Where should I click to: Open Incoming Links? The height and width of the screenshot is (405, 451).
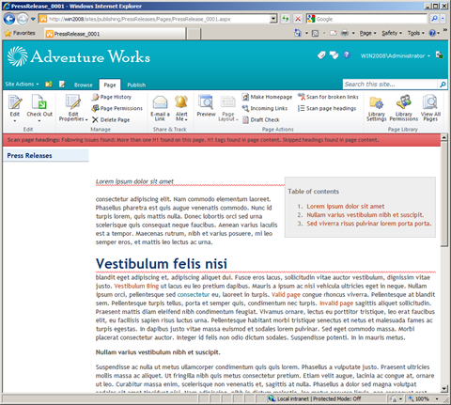(265, 108)
